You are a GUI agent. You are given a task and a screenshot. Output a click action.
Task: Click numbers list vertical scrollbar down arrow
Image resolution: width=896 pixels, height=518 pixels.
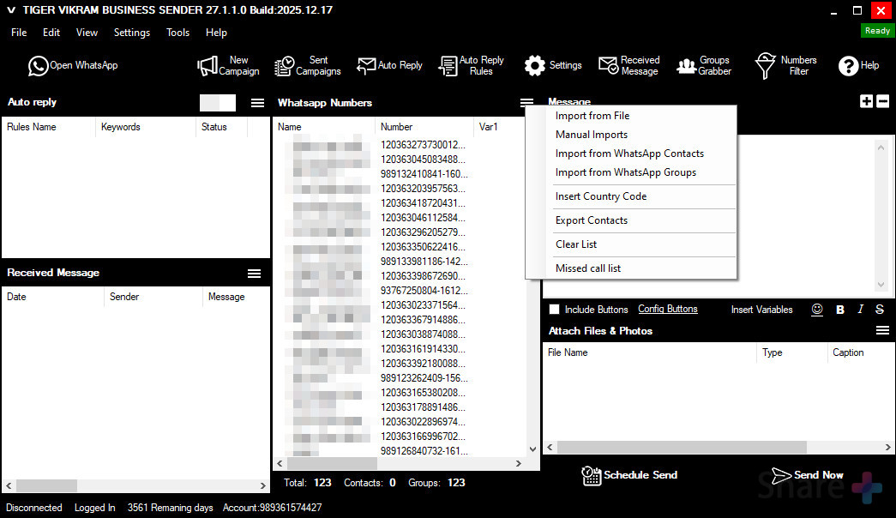point(533,449)
